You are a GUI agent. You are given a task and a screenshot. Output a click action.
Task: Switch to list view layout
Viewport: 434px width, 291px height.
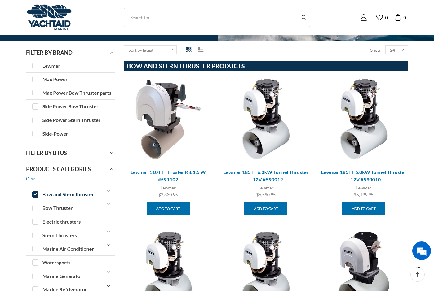201,50
